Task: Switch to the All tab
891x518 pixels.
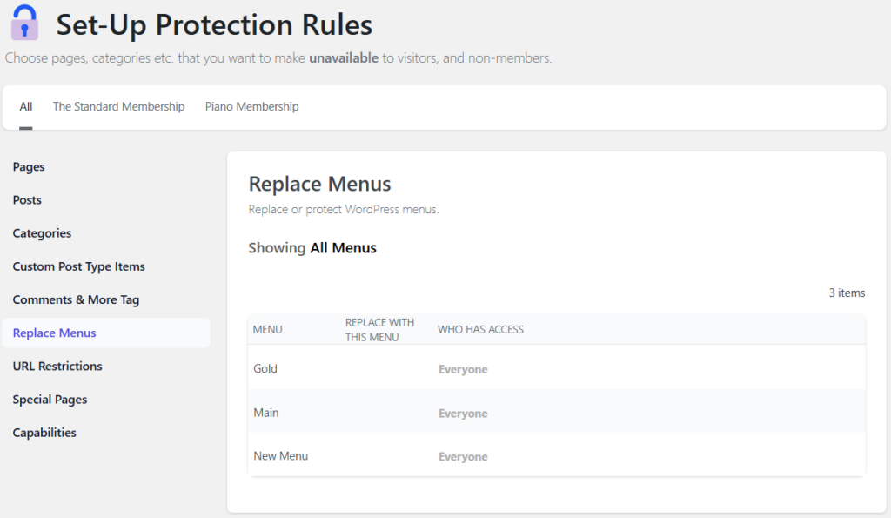Action: coord(26,107)
